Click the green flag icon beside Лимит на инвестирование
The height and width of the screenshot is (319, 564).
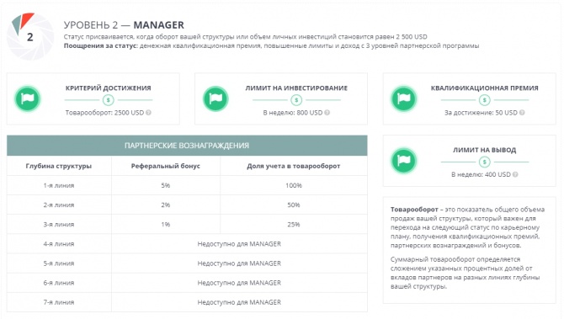[x=215, y=98]
